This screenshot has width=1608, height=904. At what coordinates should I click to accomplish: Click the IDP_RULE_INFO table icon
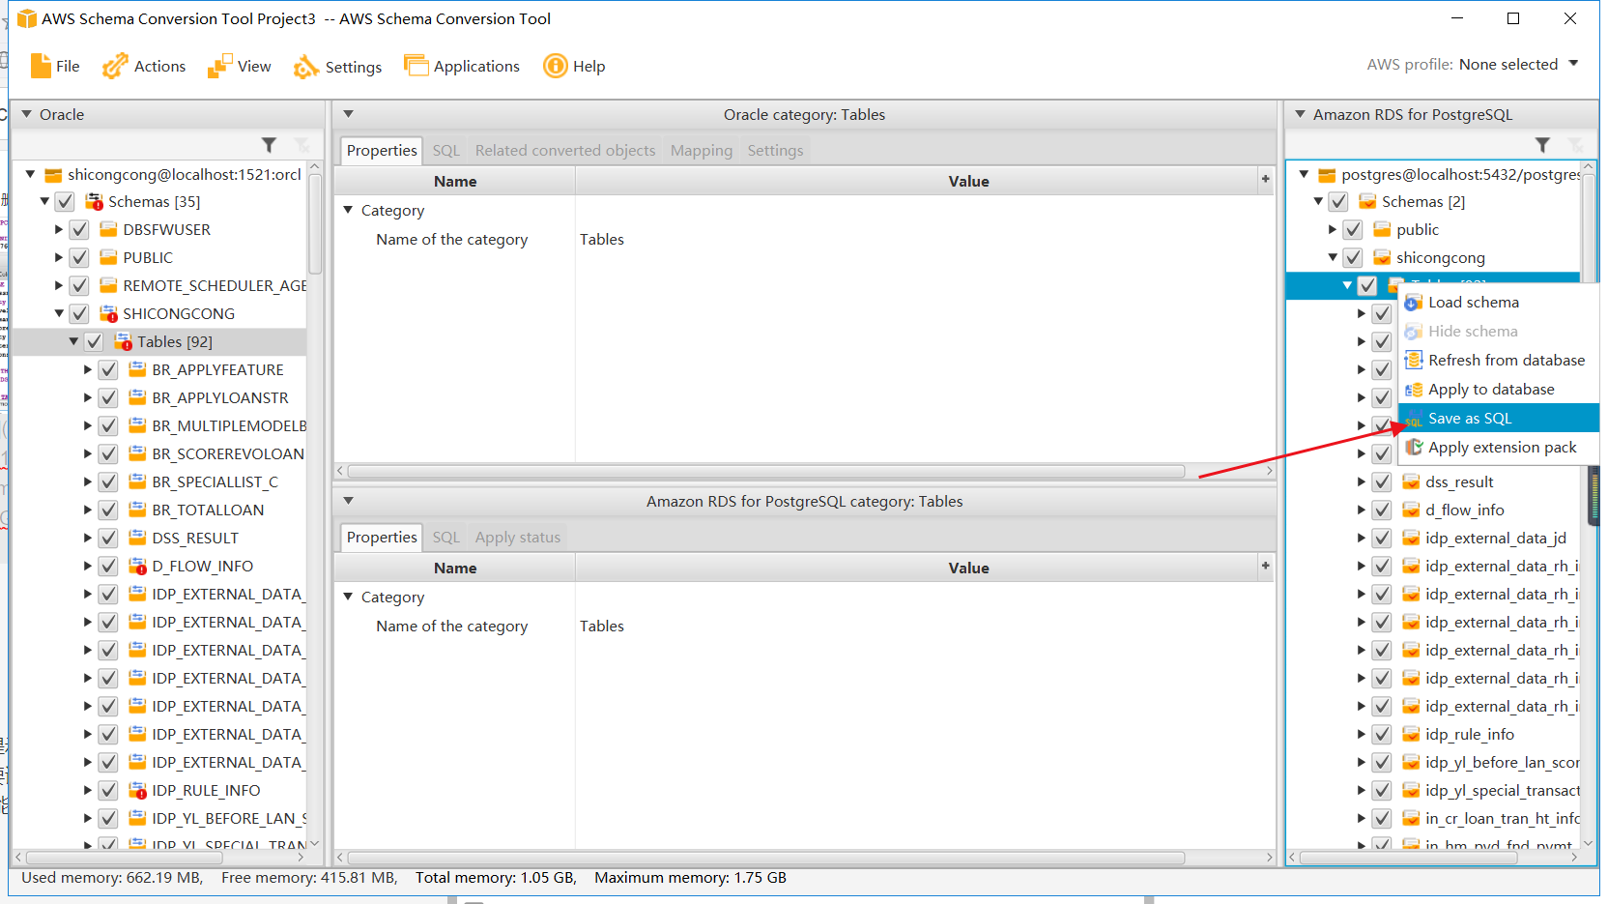pos(138,791)
